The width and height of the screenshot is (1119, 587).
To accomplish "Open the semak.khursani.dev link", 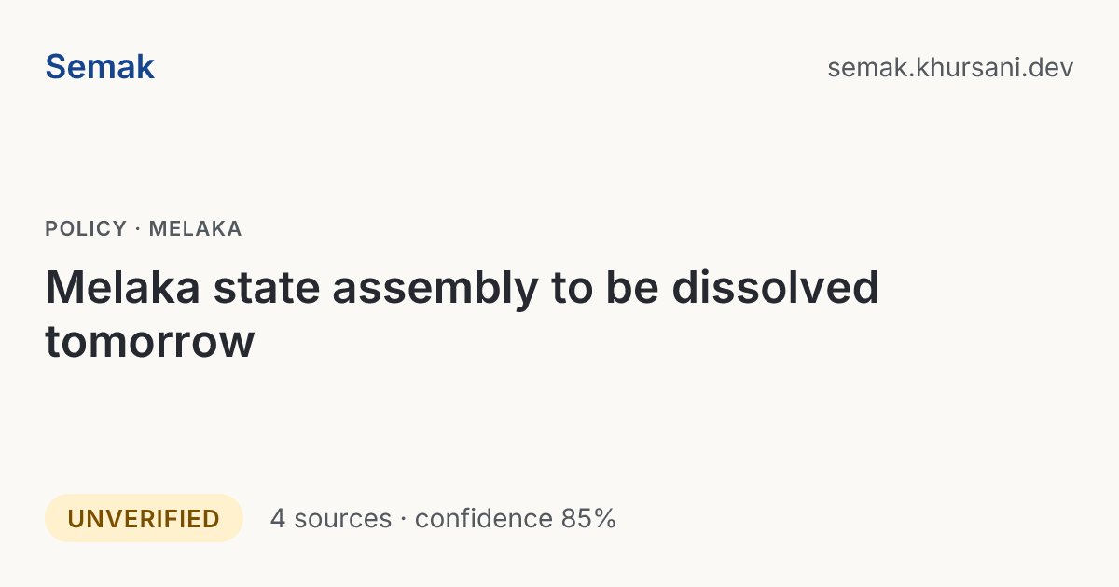I will 950,68.
